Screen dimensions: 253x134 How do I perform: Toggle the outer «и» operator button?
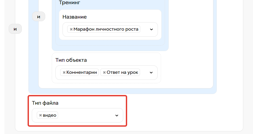coord(15,29)
